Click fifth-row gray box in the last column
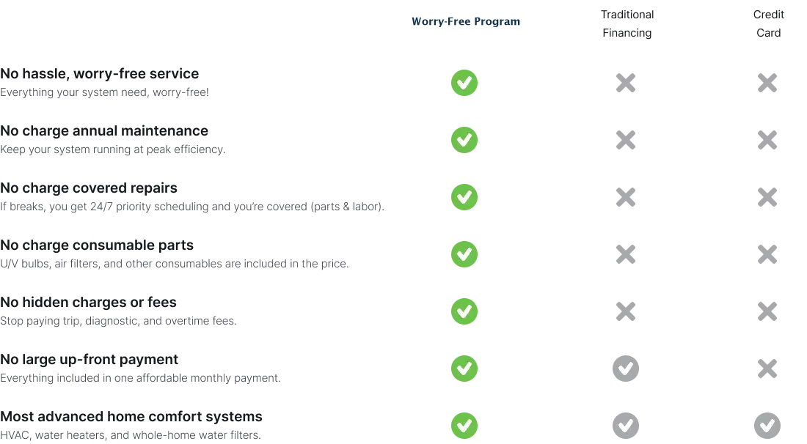This screenshot has height=444, width=807. pos(769,311)
